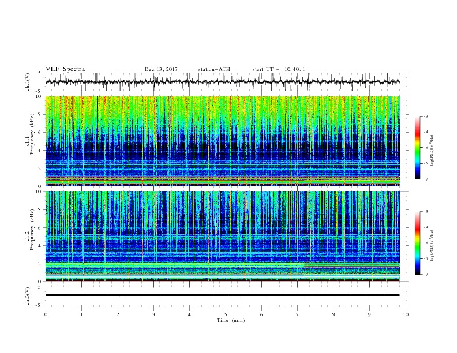Click the lower 'log(PSD)(V²/Hz)' colorbar label
457x353 pixels.
click(x=432, y=246)
